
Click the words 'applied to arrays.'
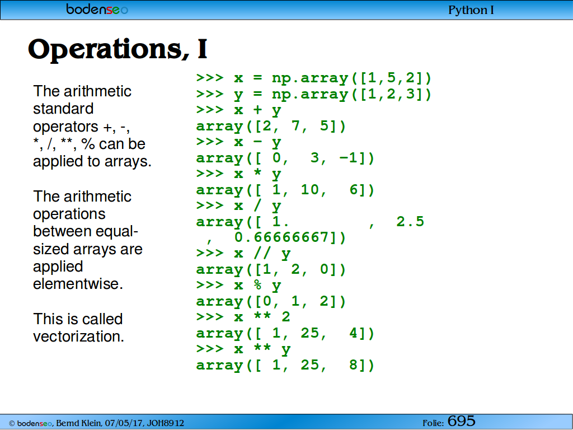[92, 162]
